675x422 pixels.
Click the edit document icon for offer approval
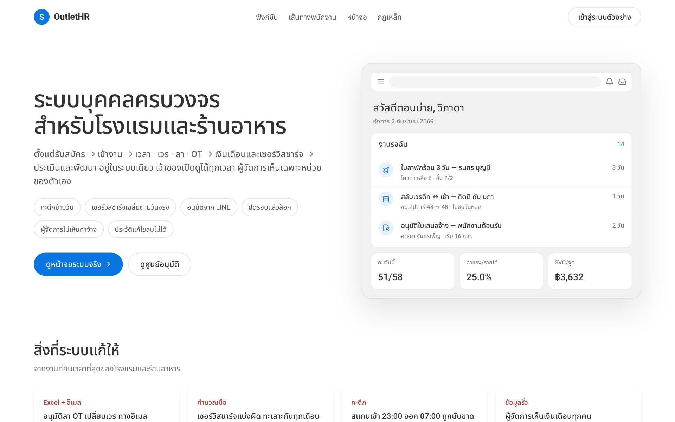(386, 228)
